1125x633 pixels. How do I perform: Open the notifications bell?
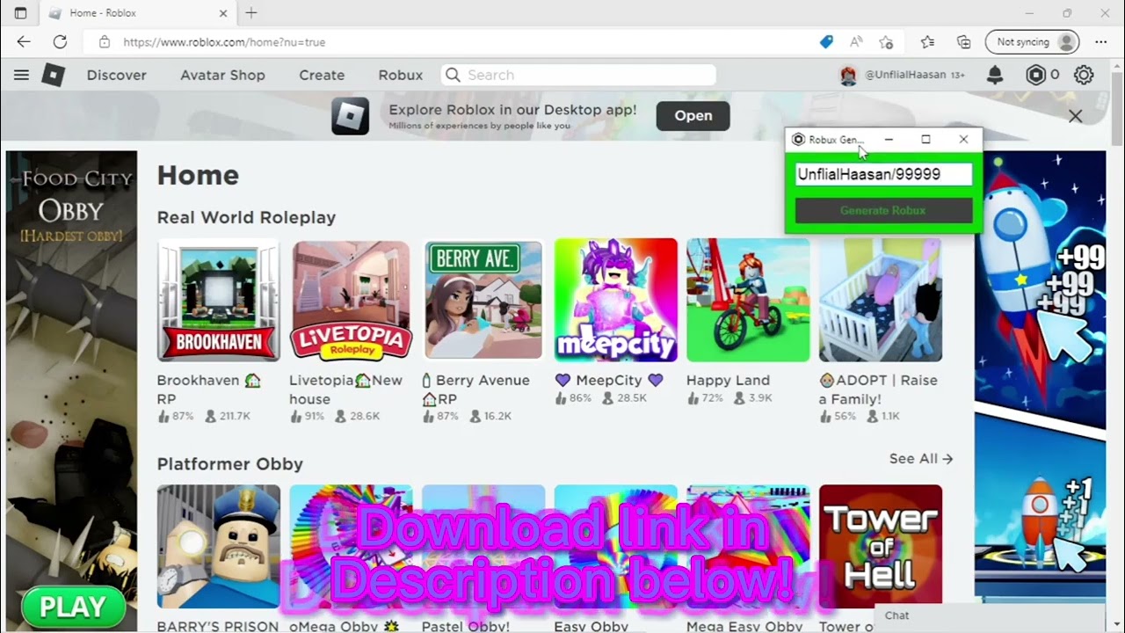(995, 76)
